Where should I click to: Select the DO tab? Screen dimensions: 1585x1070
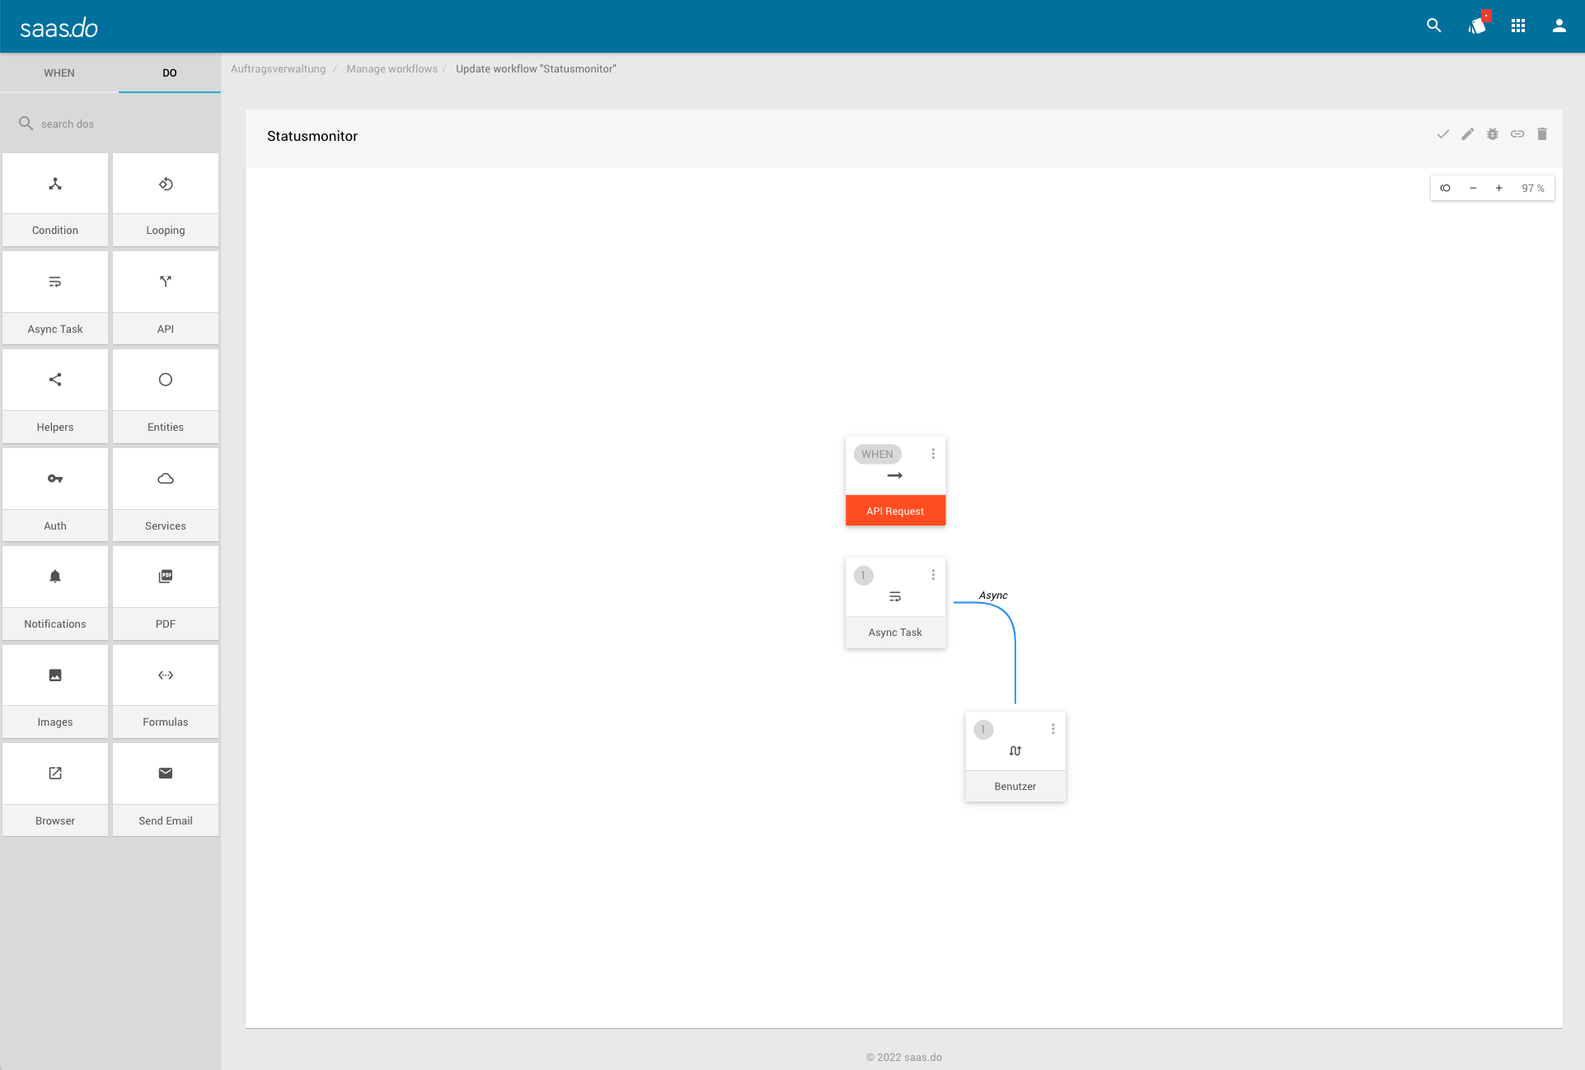click(x=169, y=72)
